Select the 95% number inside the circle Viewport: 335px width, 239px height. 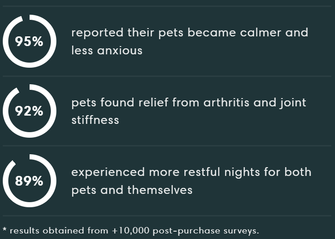tap(29, 41)
